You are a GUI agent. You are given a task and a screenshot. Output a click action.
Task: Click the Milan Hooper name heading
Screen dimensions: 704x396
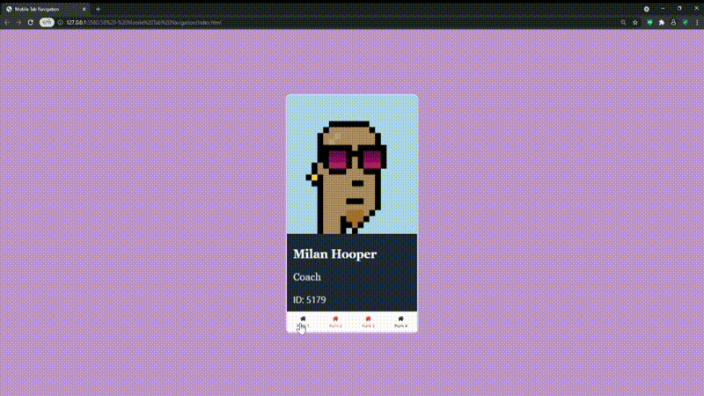click(x=335, y=254)
